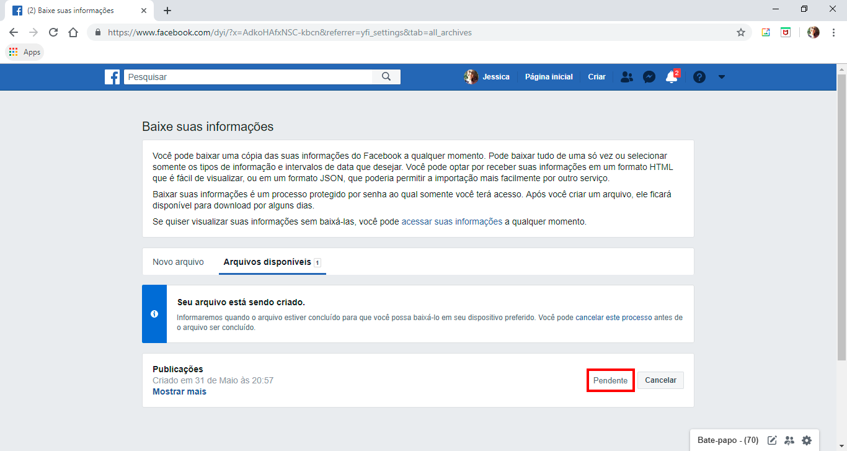This screenshot has width=847, height=451.
Task: Expand Mostrar mais under Publicações
Action: pyautogui.click(x=179, y=391)
